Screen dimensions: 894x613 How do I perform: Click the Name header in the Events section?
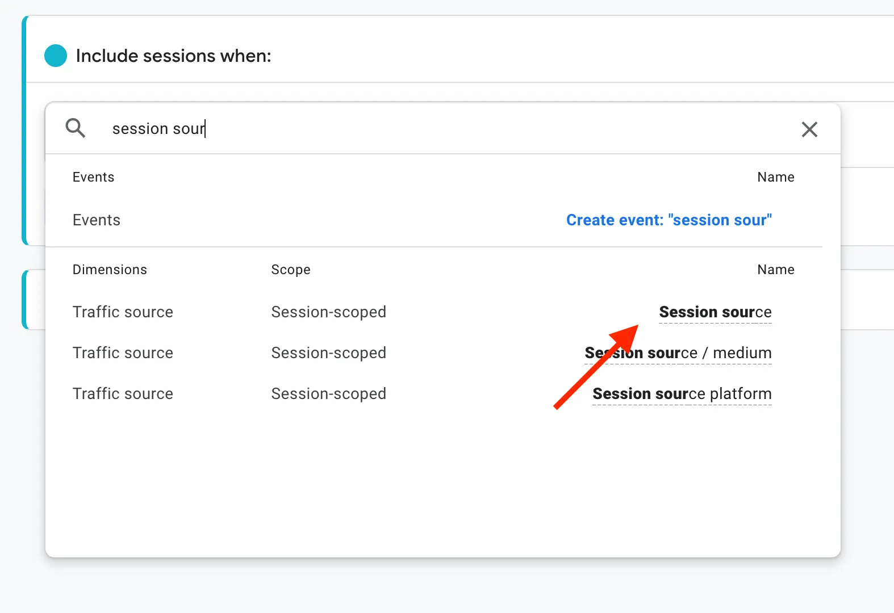[x=776, y=177]
